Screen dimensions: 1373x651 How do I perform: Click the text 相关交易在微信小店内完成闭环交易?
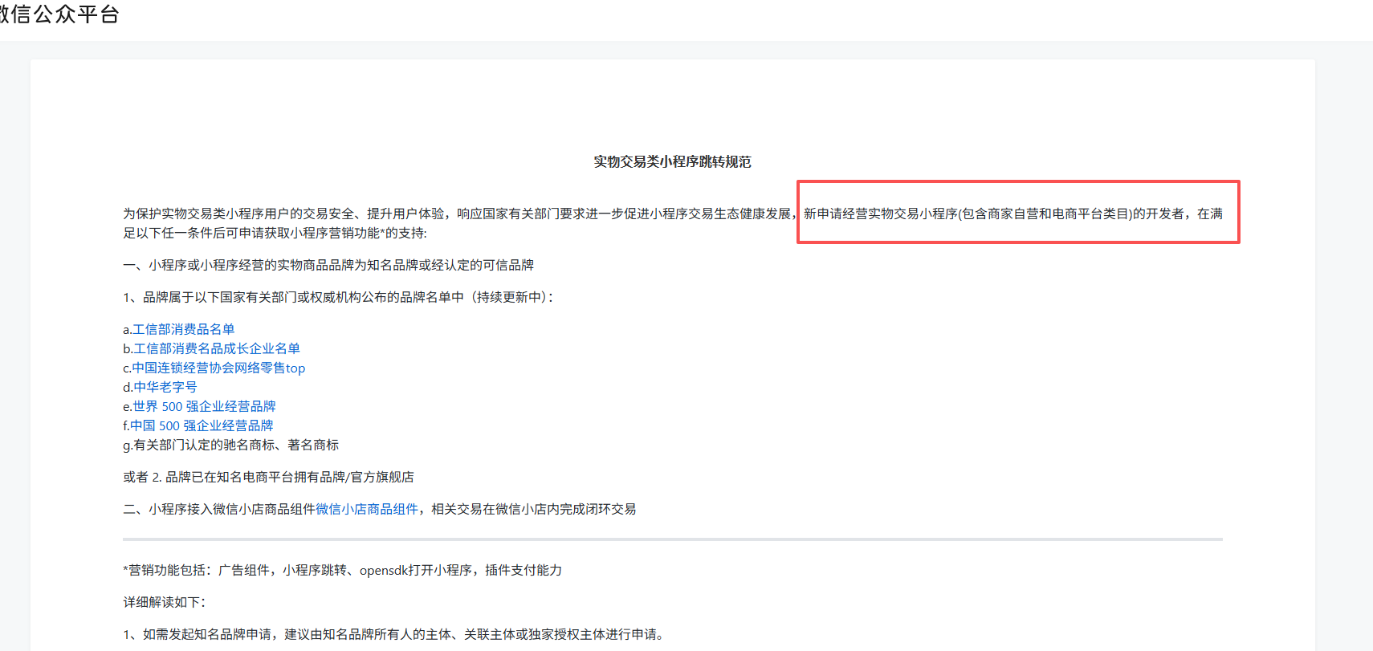click(x=533, y=509)
